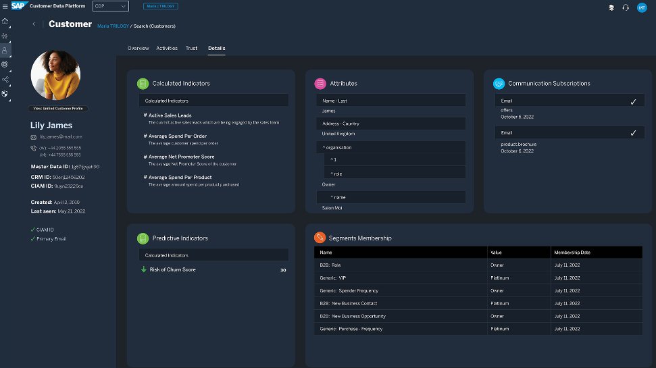Open the stacked layers icon in header
656x368 pixels.
[x=611, y=7]
